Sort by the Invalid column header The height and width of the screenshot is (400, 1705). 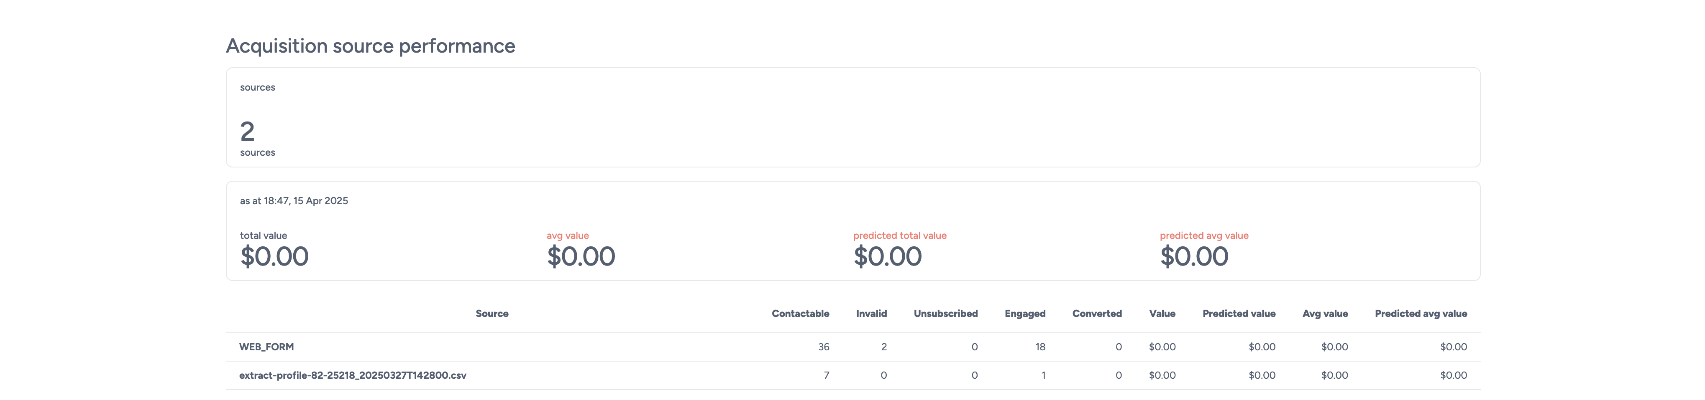(871, 314)
